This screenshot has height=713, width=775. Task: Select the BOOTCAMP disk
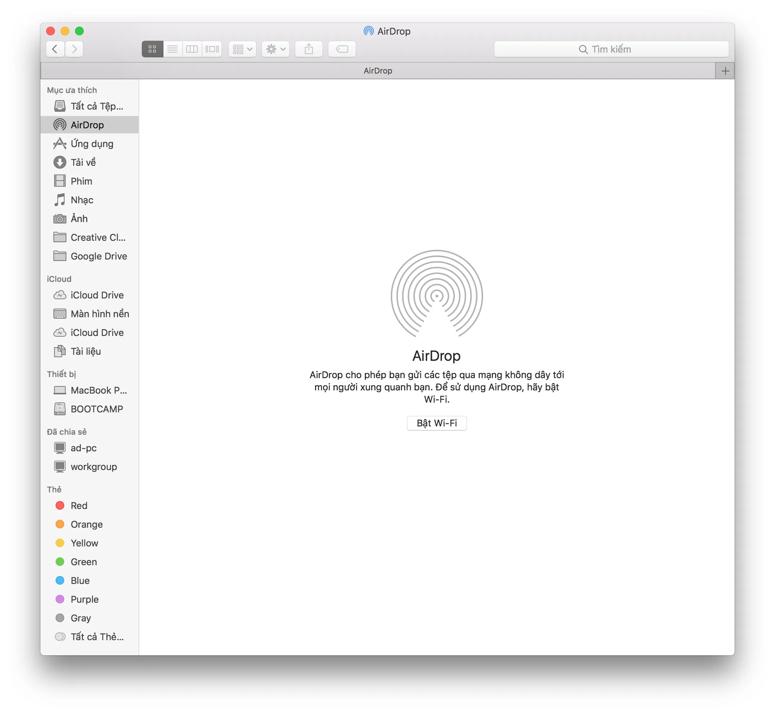pyautogui.click(x=89, y=409)
